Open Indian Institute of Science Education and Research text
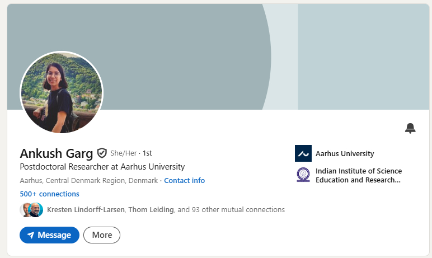The image size is (432, 258). [359, 175]
